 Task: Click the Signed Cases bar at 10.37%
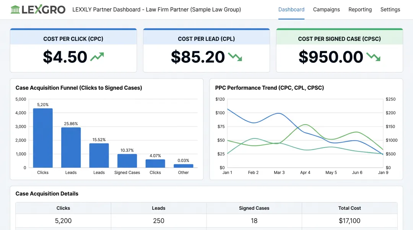[x=127, y=161]
